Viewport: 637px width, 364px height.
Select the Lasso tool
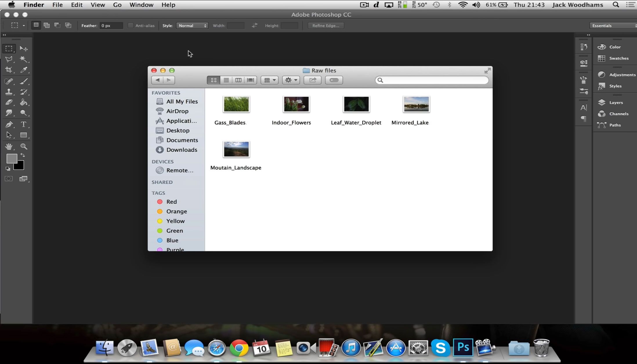click(x=9, y=59)
